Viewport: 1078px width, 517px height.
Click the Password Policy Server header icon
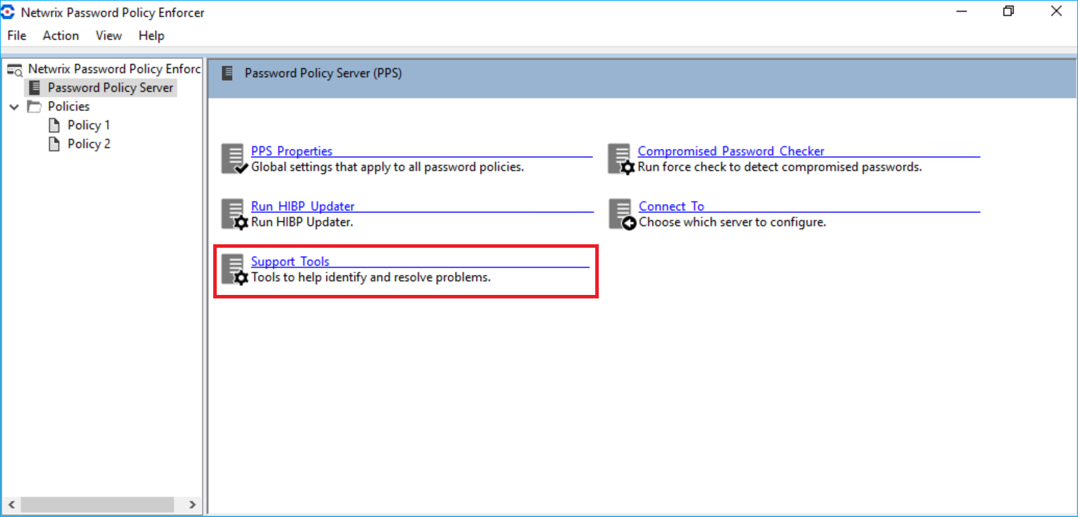(x=226, y=73)
